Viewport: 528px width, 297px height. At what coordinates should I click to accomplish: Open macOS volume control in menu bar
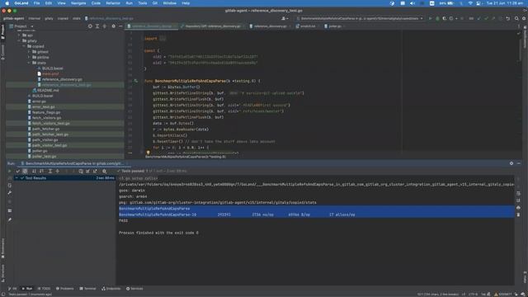tap(412, 3)
